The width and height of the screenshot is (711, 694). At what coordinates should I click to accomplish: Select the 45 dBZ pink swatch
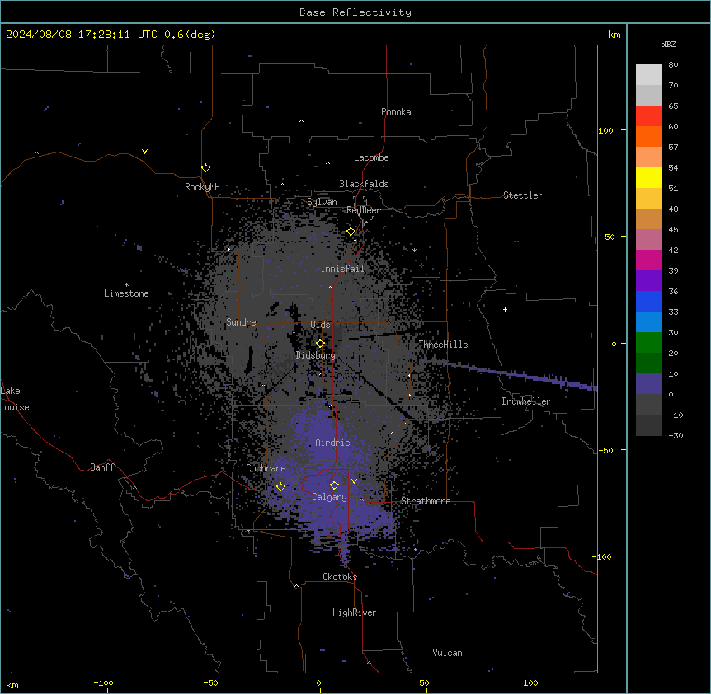pos(648,240)
